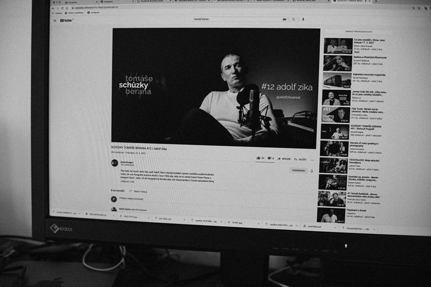
Task: Share the video via Sdílení
Action: pos(284,159)
